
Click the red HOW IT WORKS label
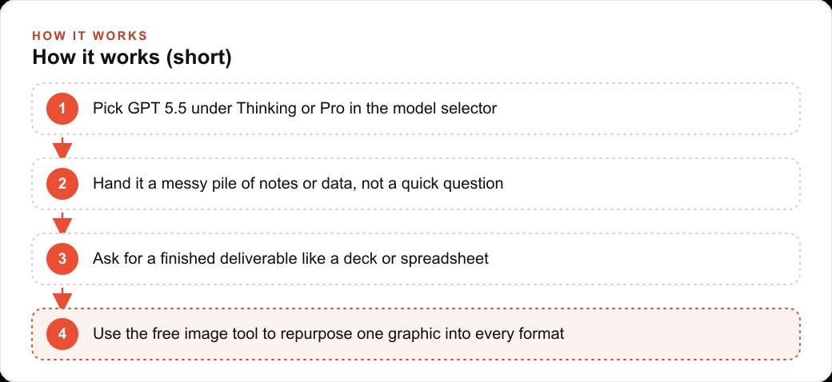(x=90, y=36)
